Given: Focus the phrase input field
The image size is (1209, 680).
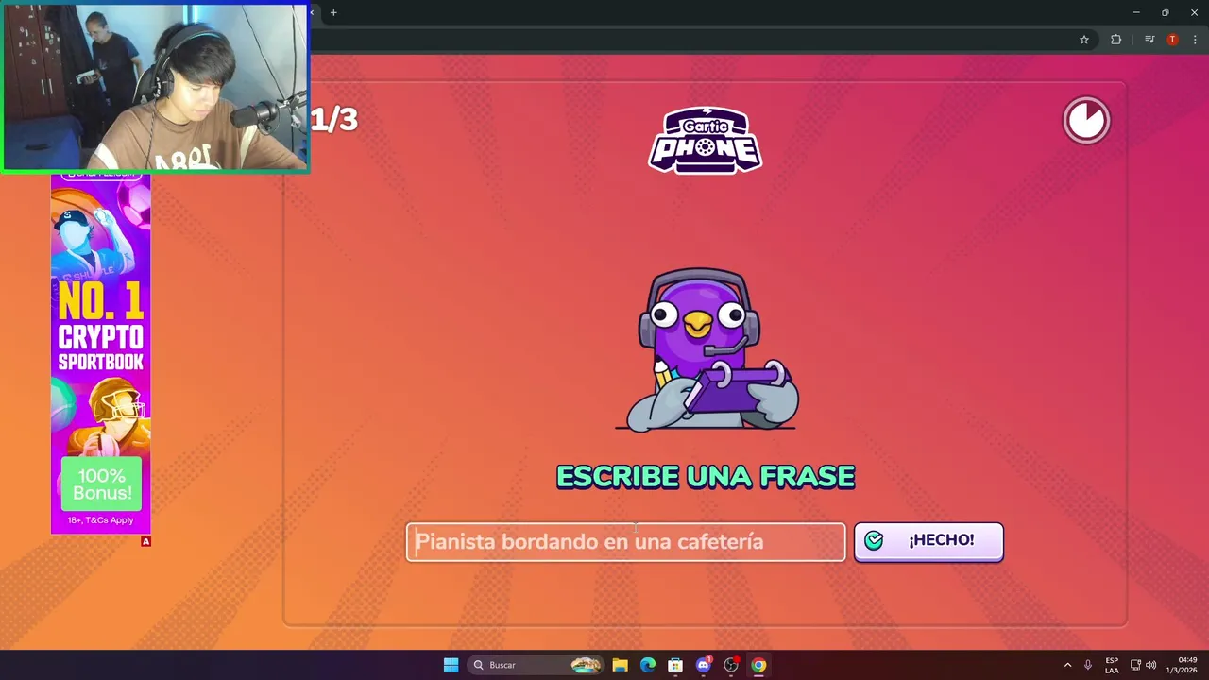Looking at the screenshot, I should (625, 542).
